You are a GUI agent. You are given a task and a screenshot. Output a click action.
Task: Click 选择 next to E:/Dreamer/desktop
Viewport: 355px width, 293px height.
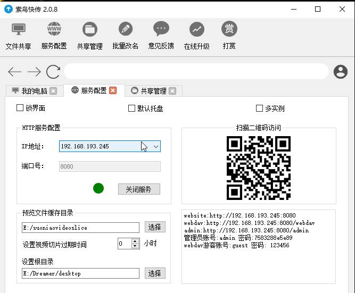coord(155,273)
